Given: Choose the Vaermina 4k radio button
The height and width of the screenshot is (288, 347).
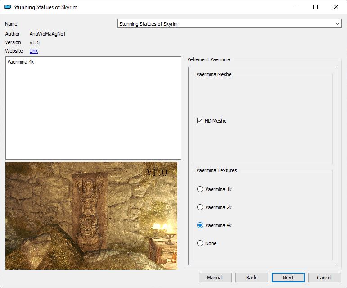Looking at the screenshot, I should (200, 225).
